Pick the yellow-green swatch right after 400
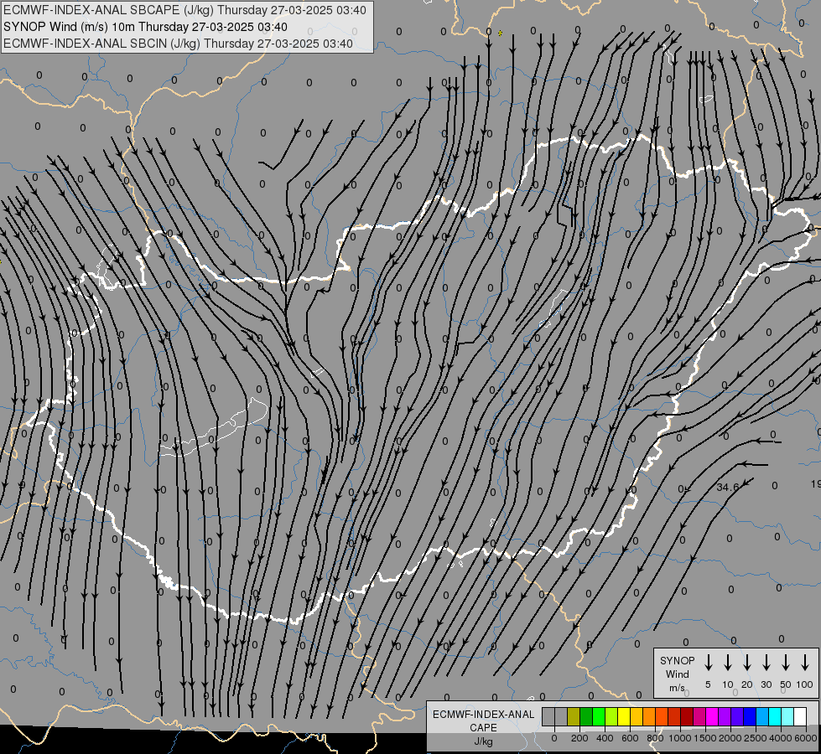This screenshot has width=821, height=754. pyautogui.click(x=611, y=716)
